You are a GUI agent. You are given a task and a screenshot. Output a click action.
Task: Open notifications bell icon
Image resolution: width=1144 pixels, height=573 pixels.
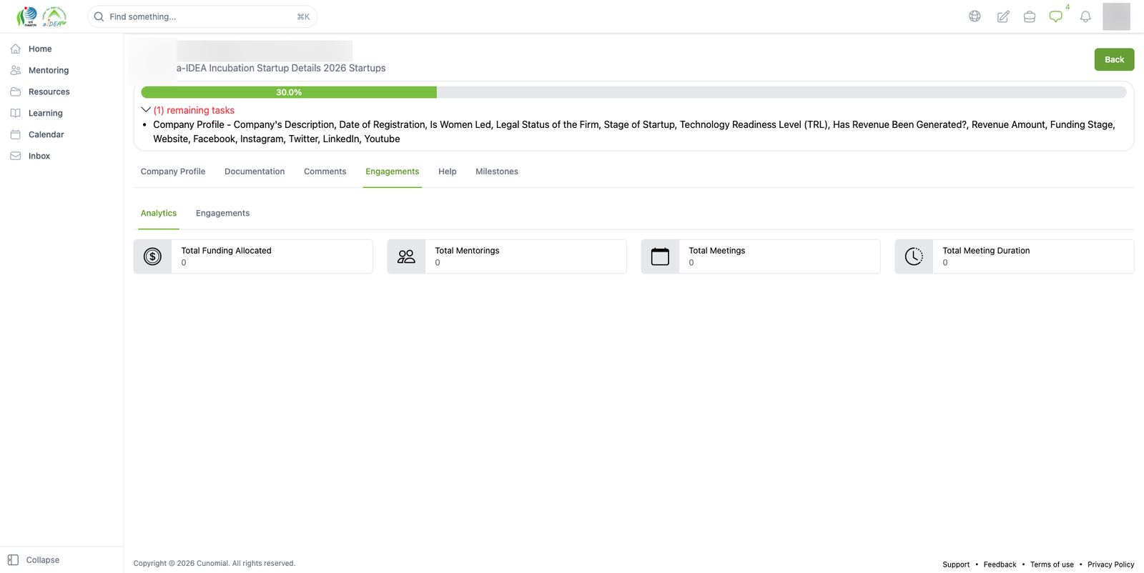coord(1085,16)
